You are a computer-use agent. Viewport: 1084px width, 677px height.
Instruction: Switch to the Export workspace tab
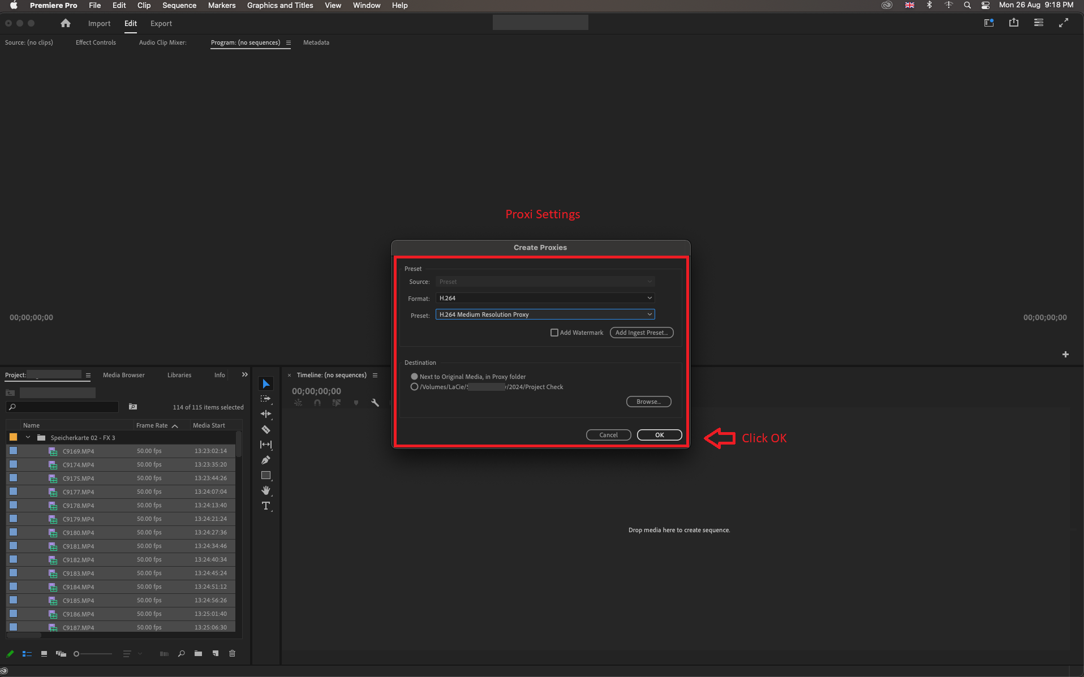click(161, 23)
